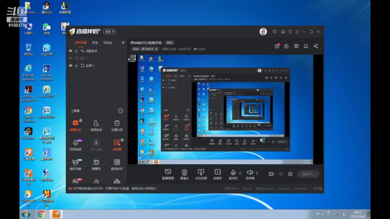This screenshot has height=219, width=390.
Task: Open the hamburger menu in title bar
Action: coord(297,32)
